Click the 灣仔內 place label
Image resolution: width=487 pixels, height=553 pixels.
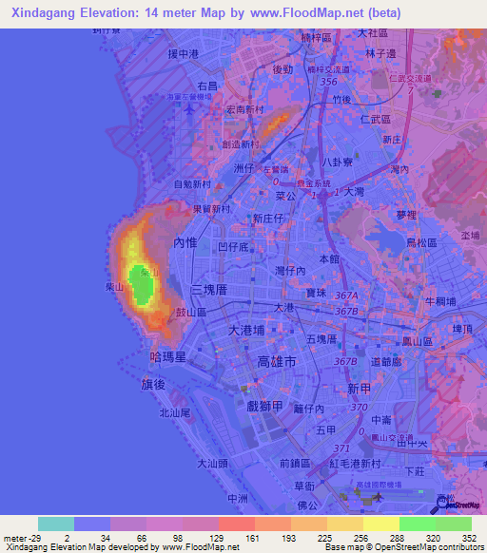290,271
